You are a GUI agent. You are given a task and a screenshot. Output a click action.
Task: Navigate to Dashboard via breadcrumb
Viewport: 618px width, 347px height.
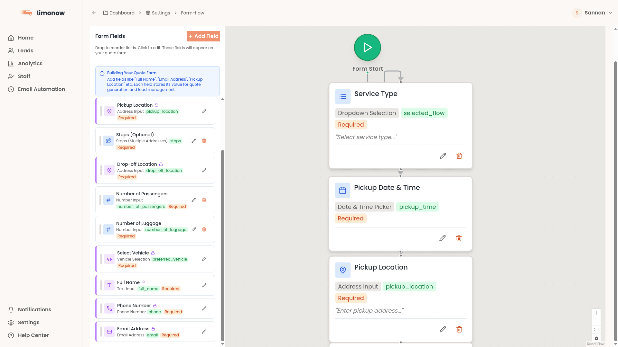tap(122, 13)
